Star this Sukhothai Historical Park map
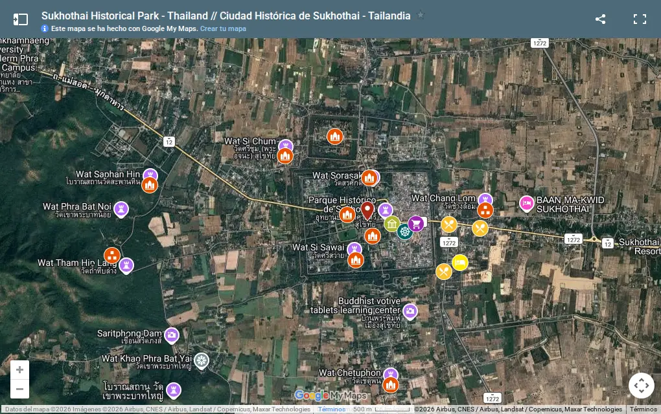This screenshot has height=414, width=661. point(421,15)
